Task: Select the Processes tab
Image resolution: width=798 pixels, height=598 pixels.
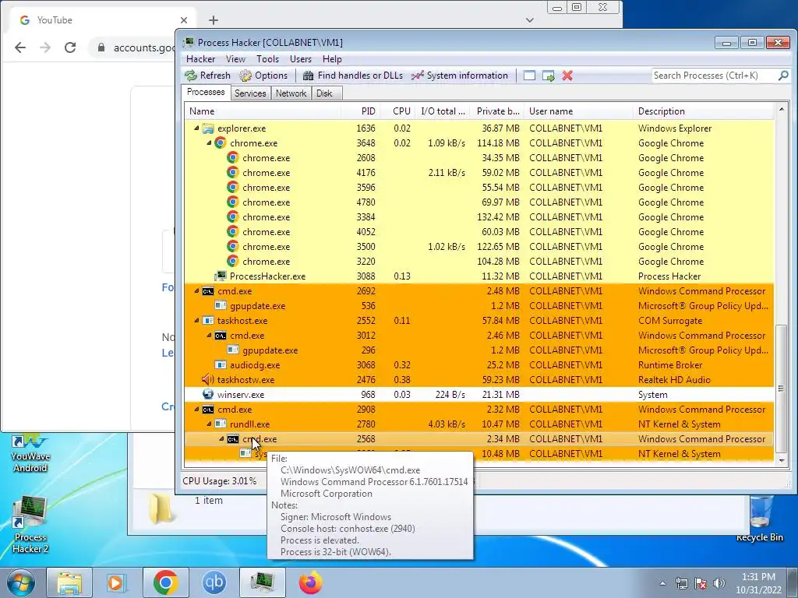Action: (x=206, y=92)
